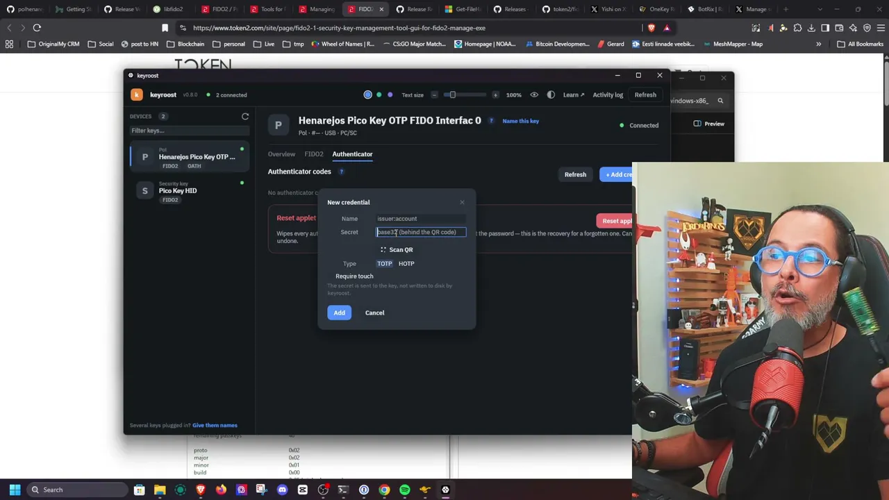Focus the Filter keys field
The image size is (889, 500).
point(189,131)
